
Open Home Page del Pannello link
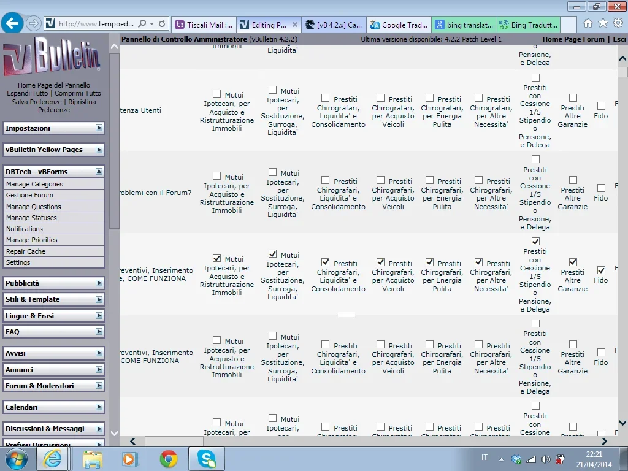(54, 85)
